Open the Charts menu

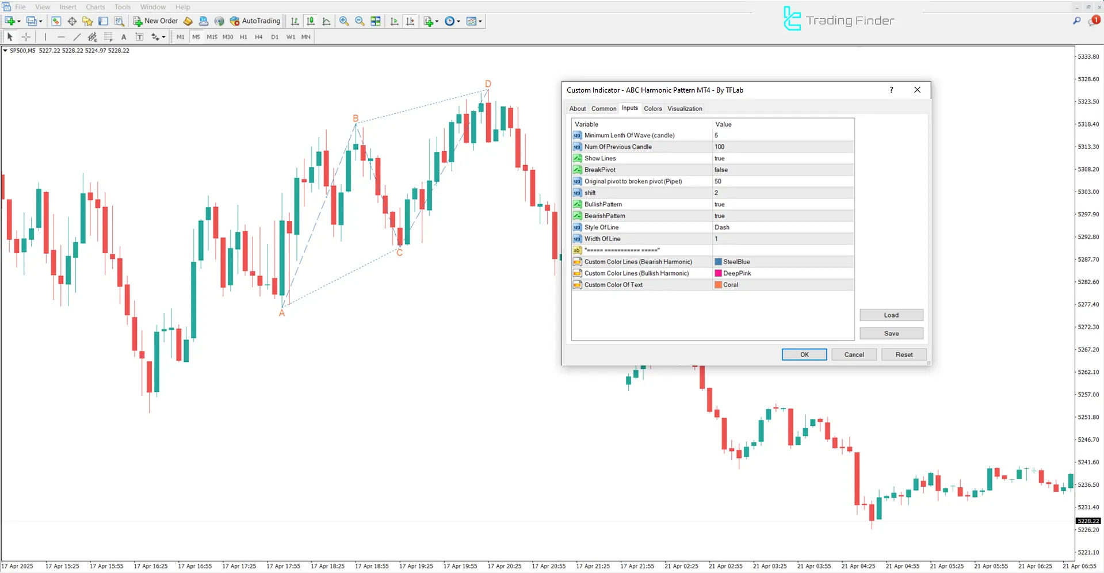pyautogui.click(x=95, y=7)
